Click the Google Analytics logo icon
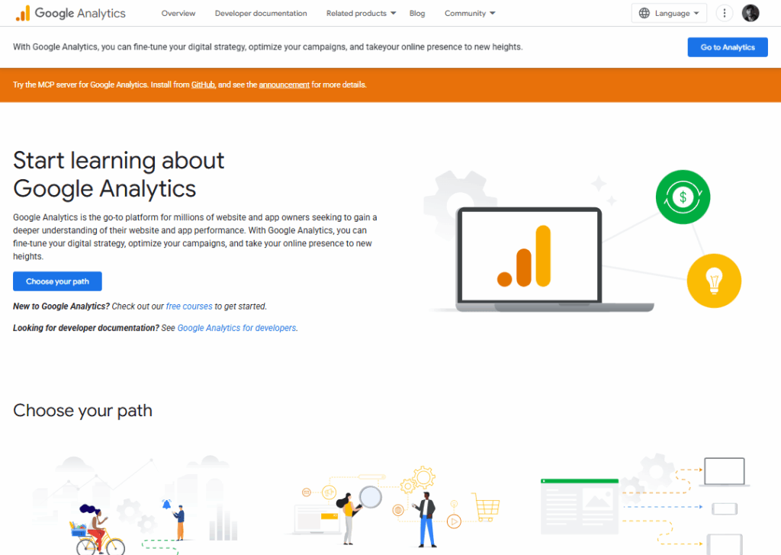The height and width of the screenshot is (555, 781). pyautogui.click(x=23, y=13)
